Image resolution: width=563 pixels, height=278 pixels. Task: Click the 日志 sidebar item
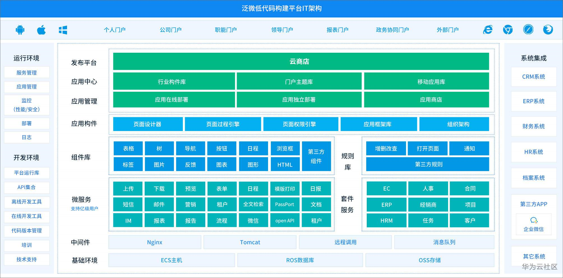[x=27, y=137]
